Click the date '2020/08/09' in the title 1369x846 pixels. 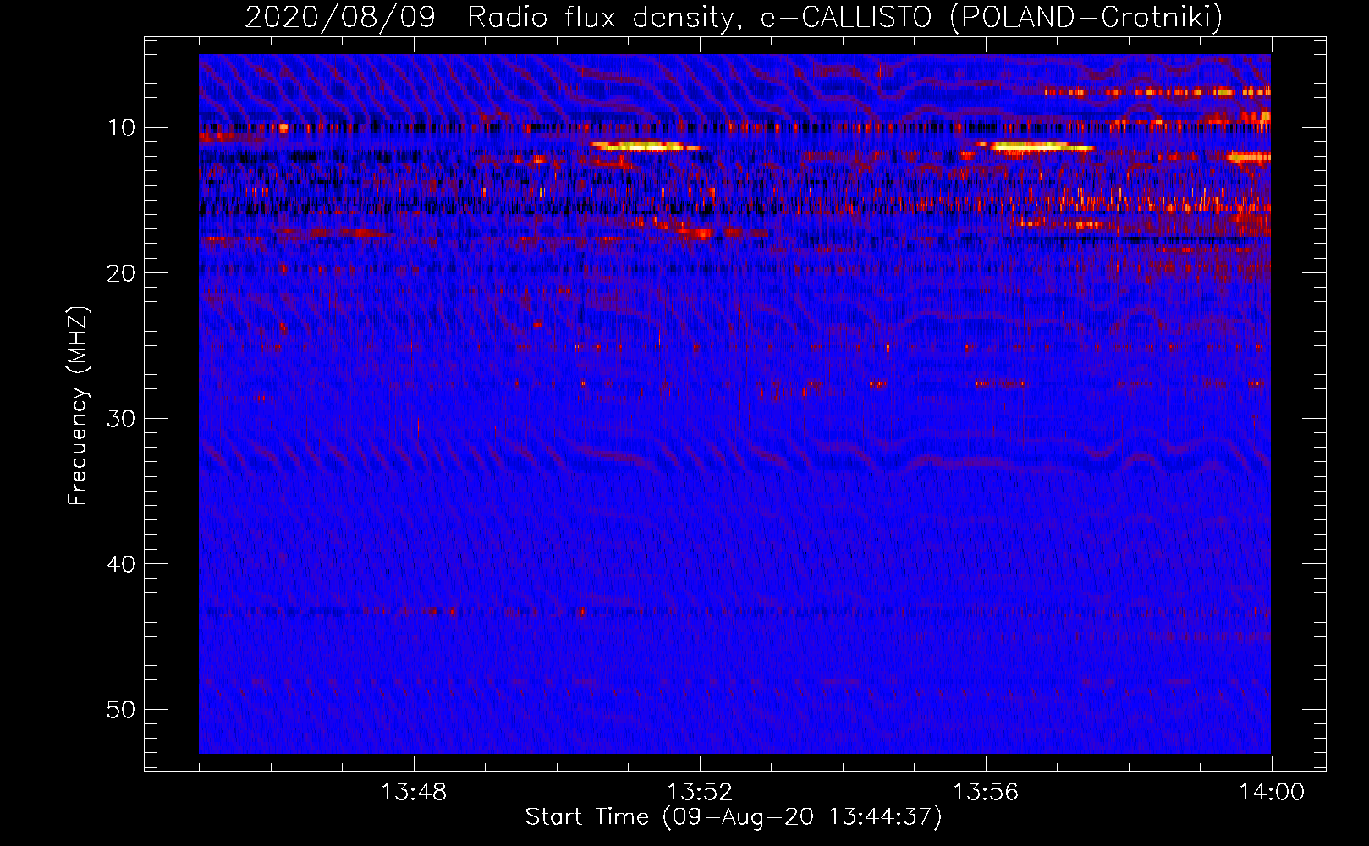tap(340, 17)
